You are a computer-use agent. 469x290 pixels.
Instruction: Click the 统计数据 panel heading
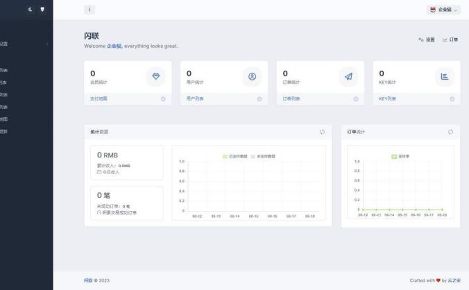pyautogui.click(x=99, y=132)
